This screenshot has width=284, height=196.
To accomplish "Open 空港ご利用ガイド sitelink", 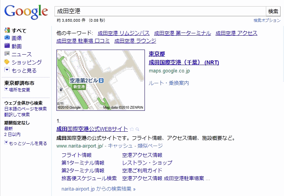I will pyautogui.click(x=142, y=170).
